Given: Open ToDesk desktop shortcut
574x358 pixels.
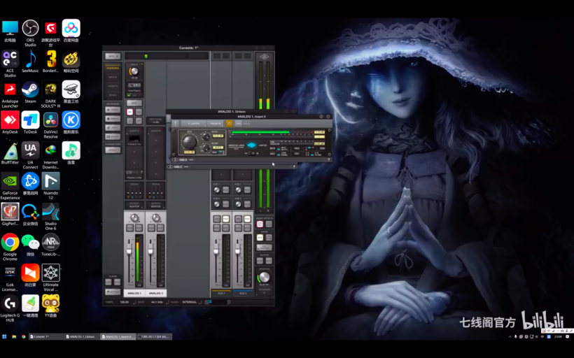Looking at the screenshot, I should click(x=30, y=122).
